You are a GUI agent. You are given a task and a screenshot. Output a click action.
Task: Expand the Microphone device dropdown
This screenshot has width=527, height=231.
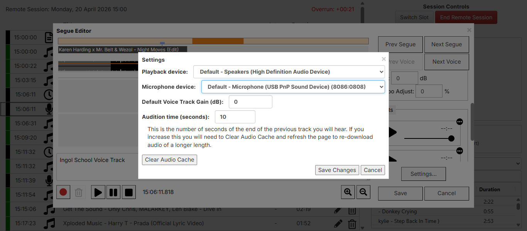[293, 87]
